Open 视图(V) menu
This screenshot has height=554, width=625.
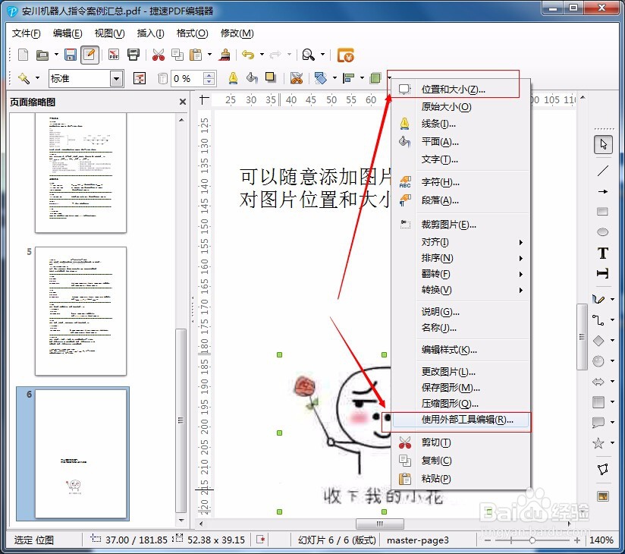110,33
